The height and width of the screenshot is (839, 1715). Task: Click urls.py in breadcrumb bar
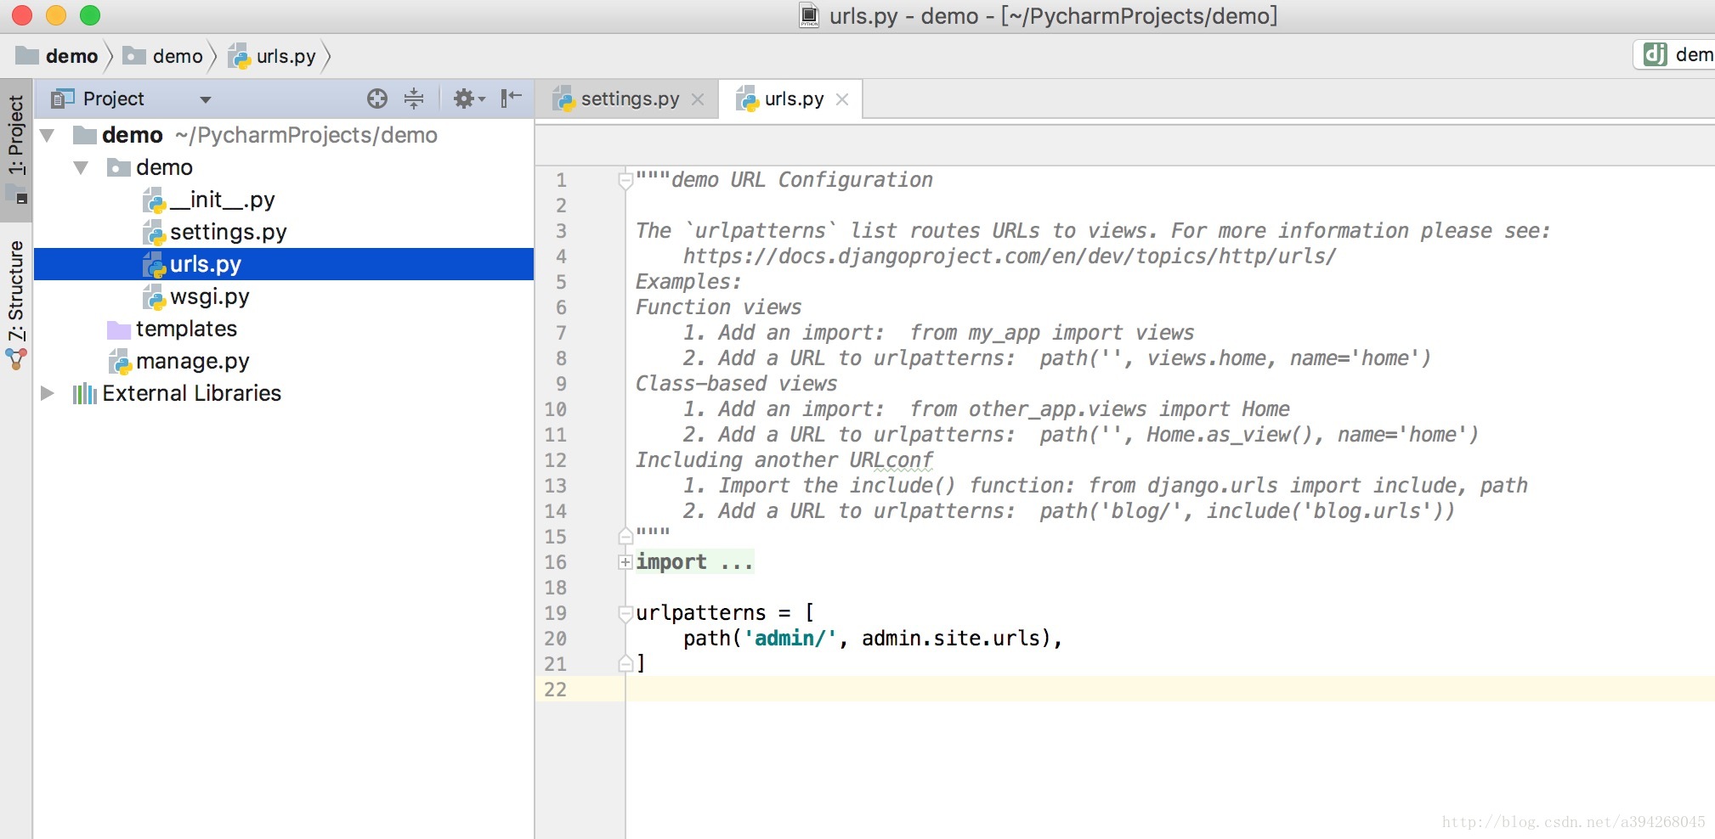tap(273, 56)
